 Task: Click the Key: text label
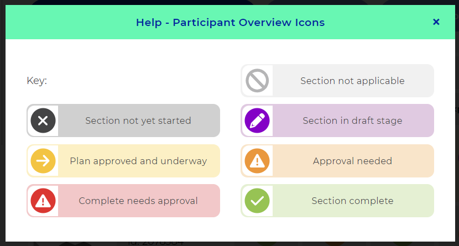point(37,81)
